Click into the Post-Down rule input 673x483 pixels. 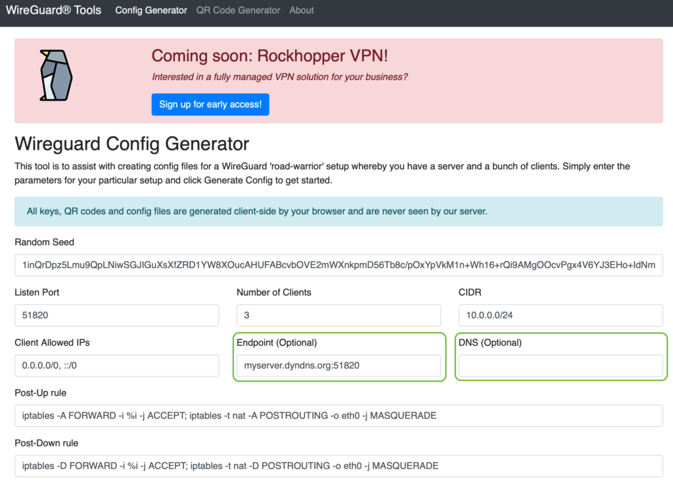point(338,466)
